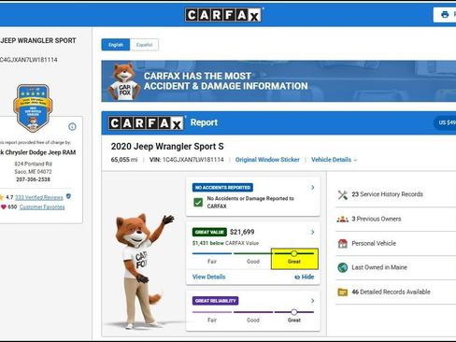Click the verified shield icon beside reviews
This screenshot has height=342, width=456.
(68, 196)
